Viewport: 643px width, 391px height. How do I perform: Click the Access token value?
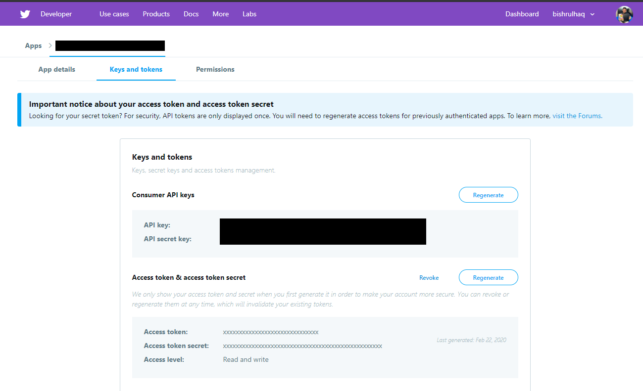271,332
